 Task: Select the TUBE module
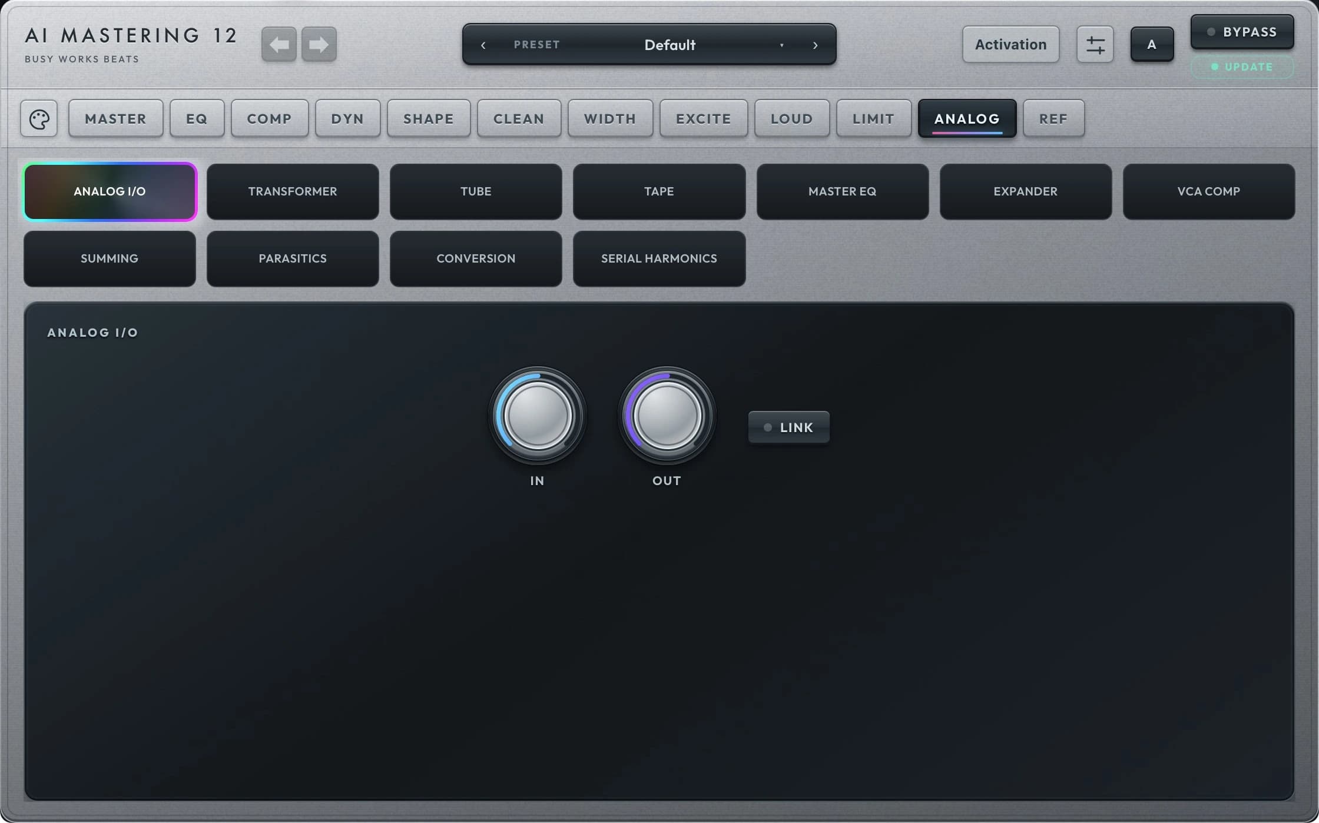476,192
